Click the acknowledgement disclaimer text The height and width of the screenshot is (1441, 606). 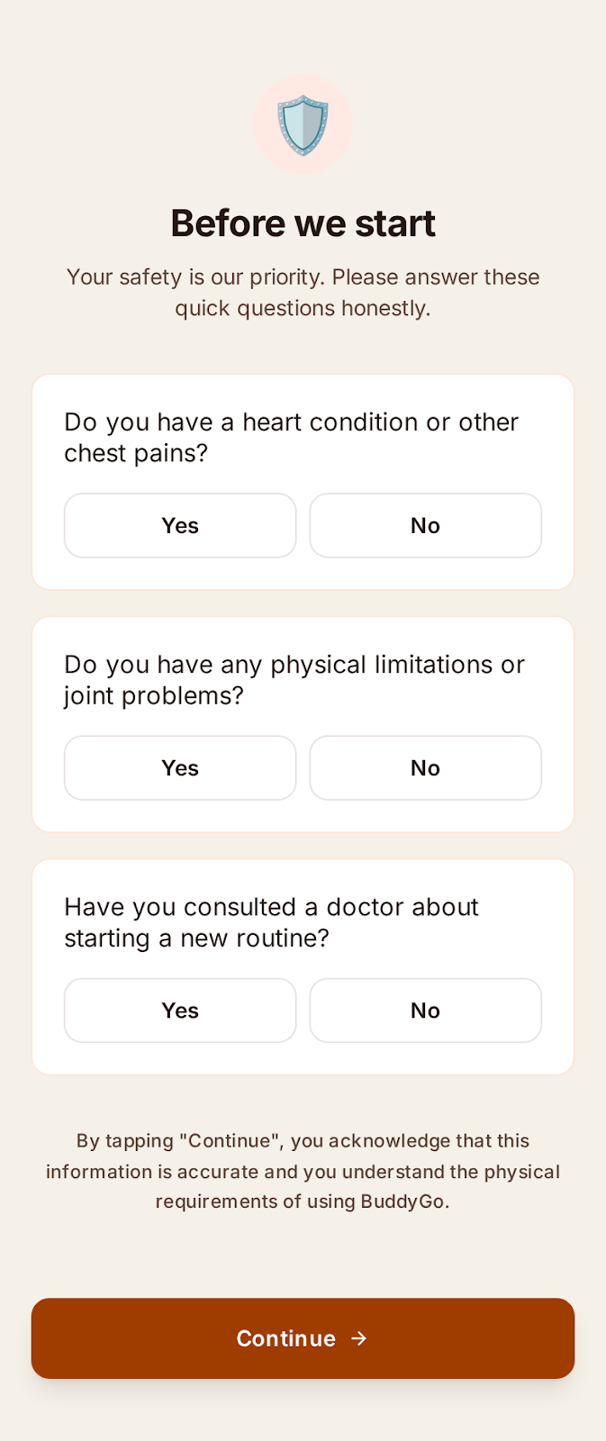point(303,1171)
